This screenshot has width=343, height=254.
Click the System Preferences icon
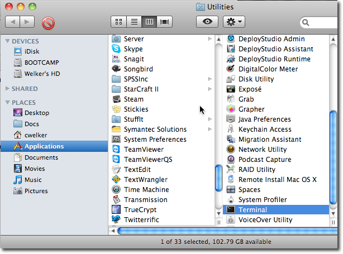coord(116,139)
